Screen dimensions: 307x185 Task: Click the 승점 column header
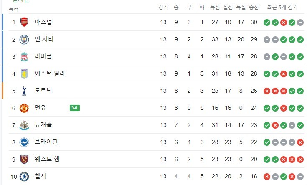254,7
